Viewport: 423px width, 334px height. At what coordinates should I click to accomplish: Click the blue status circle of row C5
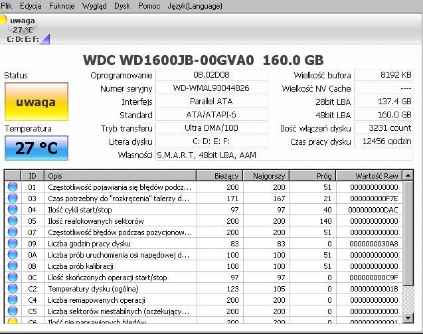(x=13, y=311)
